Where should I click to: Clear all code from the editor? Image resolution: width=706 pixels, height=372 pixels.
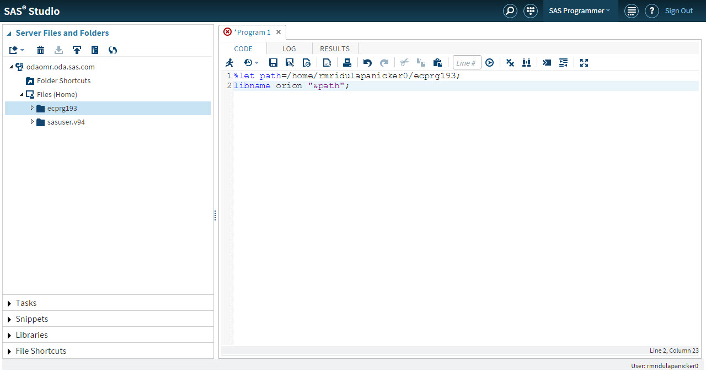point(510,62)
